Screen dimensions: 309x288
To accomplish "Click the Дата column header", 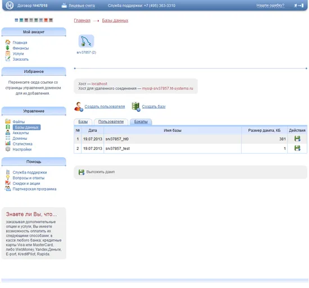I will coord(93,130).
